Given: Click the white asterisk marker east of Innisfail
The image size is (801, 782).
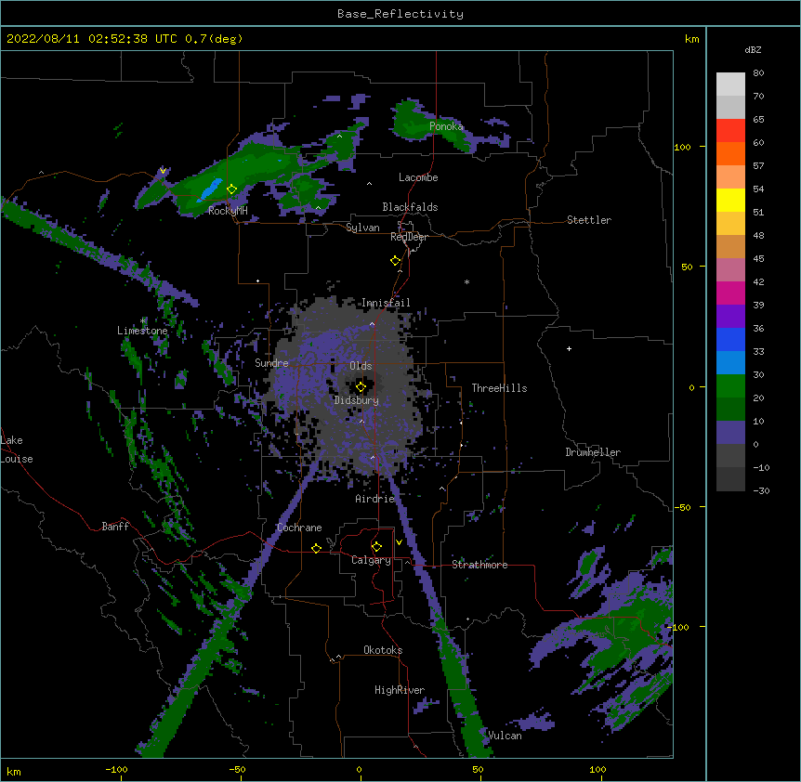Looking at the screenshot, I should [466, 281].
